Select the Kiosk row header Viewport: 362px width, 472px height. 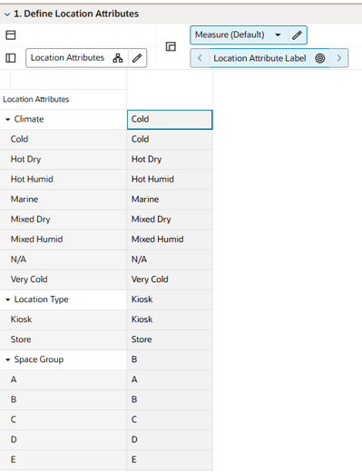[x=64, y=320]
